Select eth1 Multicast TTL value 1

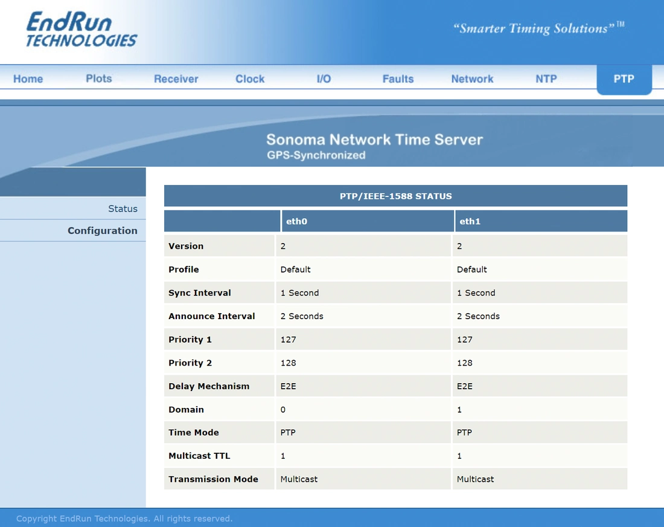[x=459, y=456]
